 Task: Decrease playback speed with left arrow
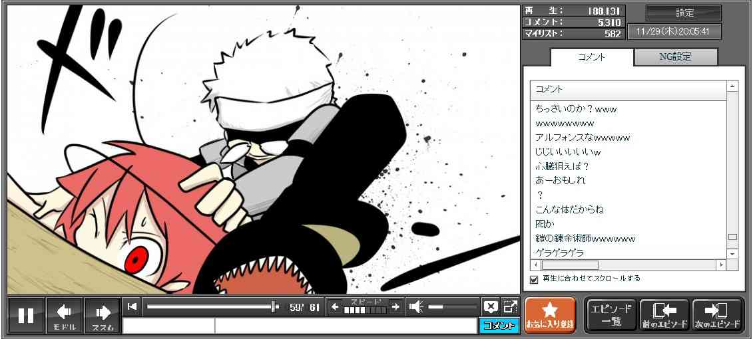coord(336,306)
